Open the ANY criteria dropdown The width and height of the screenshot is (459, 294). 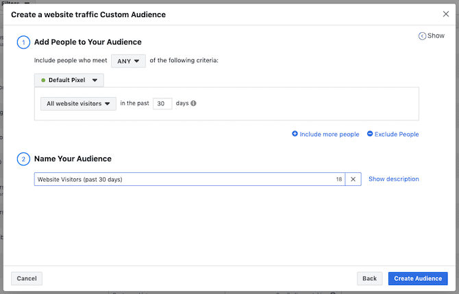click(x=128, y=61)
